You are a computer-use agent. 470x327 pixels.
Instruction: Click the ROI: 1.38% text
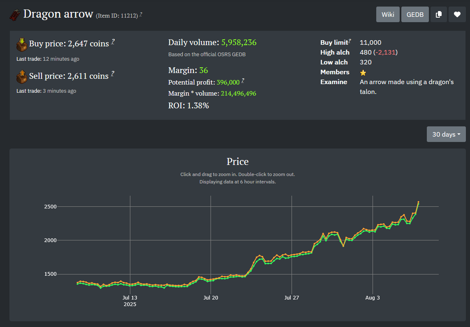pos(189,105)
